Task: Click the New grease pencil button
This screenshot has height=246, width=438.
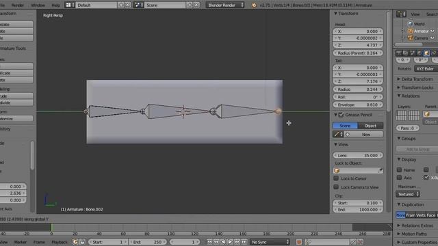Action: coord(363,135)
